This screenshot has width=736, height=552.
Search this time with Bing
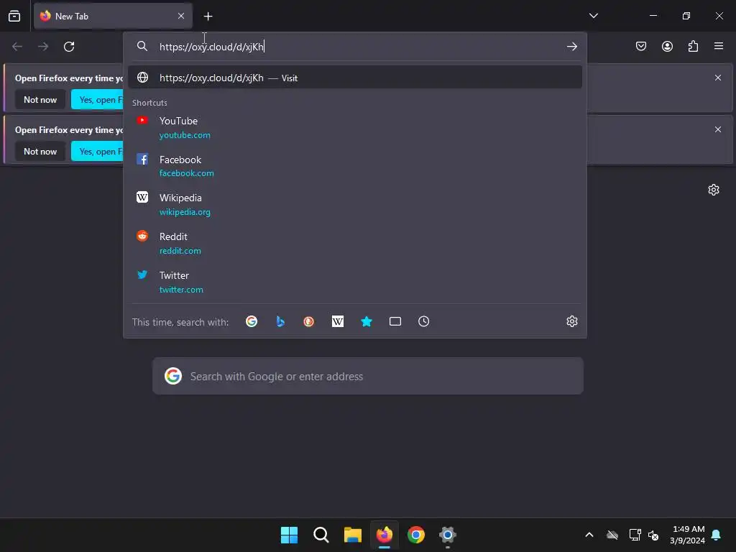coord(280,321)
